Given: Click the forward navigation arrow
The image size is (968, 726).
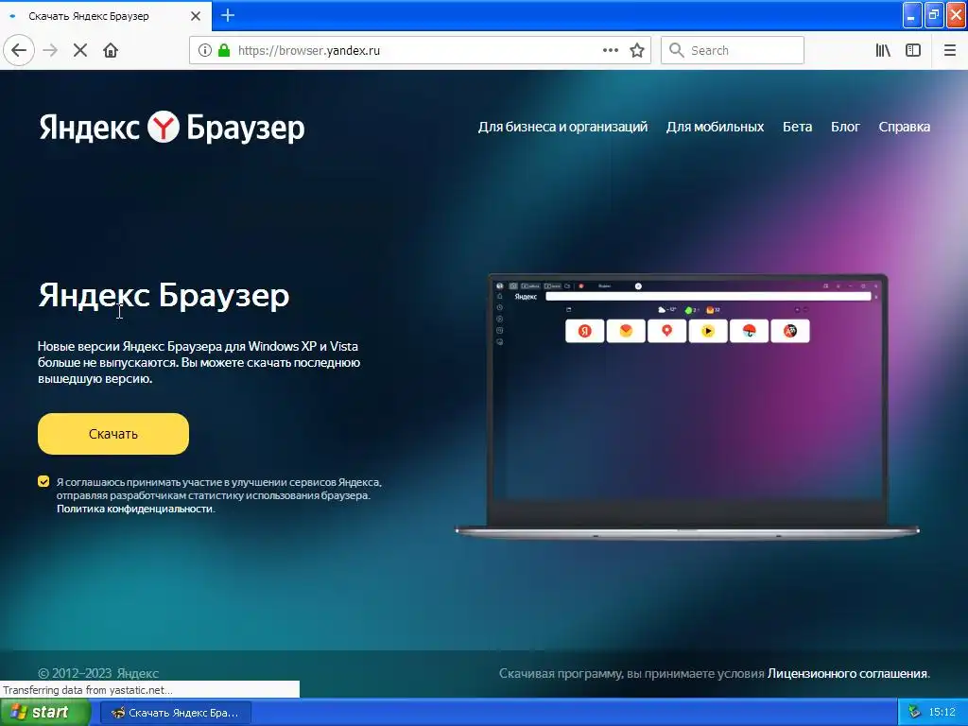Looking at the screenshot, I should click(51, 51).
